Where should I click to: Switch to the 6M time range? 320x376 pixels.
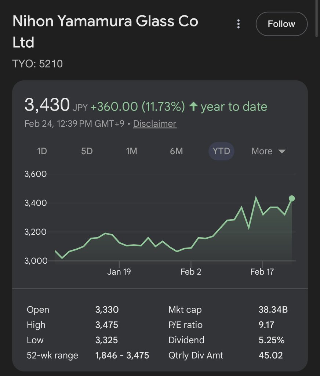tap(177, 151)
